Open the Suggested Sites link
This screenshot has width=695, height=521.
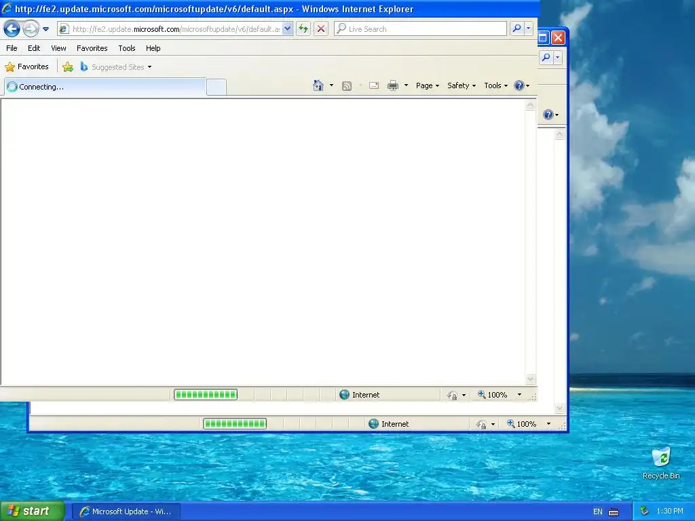[116, 67]
